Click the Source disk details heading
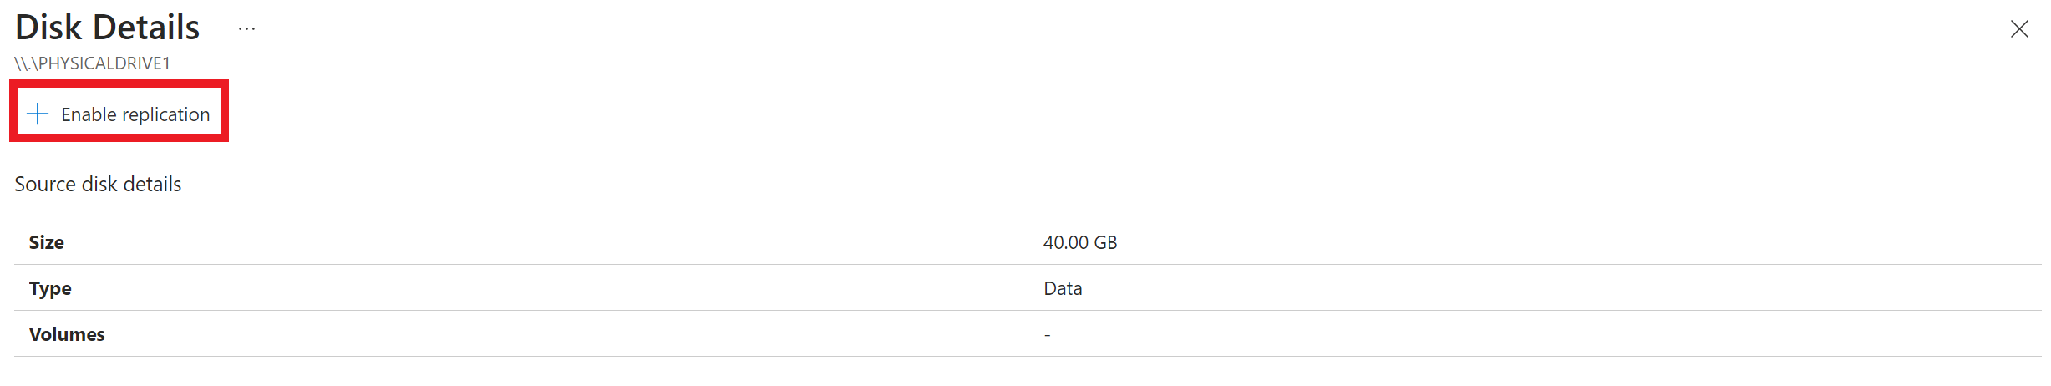The width and height of the screenshot is (2051, 386). [98, 184]
